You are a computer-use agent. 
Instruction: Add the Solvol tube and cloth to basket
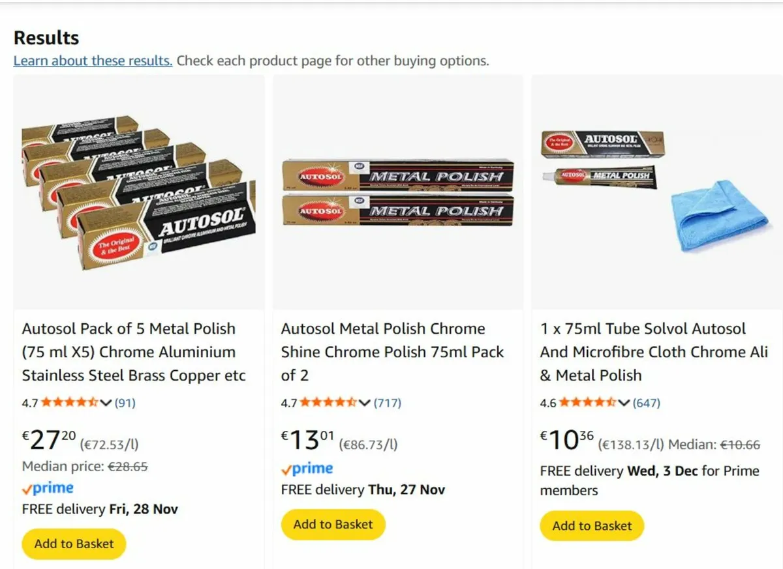click(x=592, y=525)
